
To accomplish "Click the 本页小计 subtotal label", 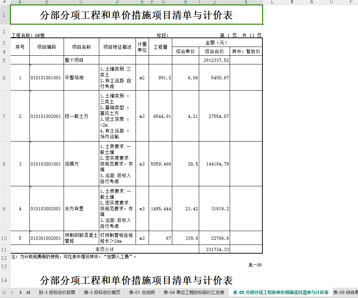I will click(x=105, y=249).
